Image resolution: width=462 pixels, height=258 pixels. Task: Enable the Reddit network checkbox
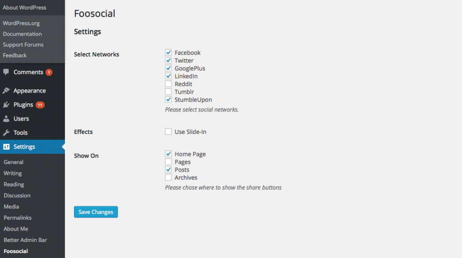point(168,84)
